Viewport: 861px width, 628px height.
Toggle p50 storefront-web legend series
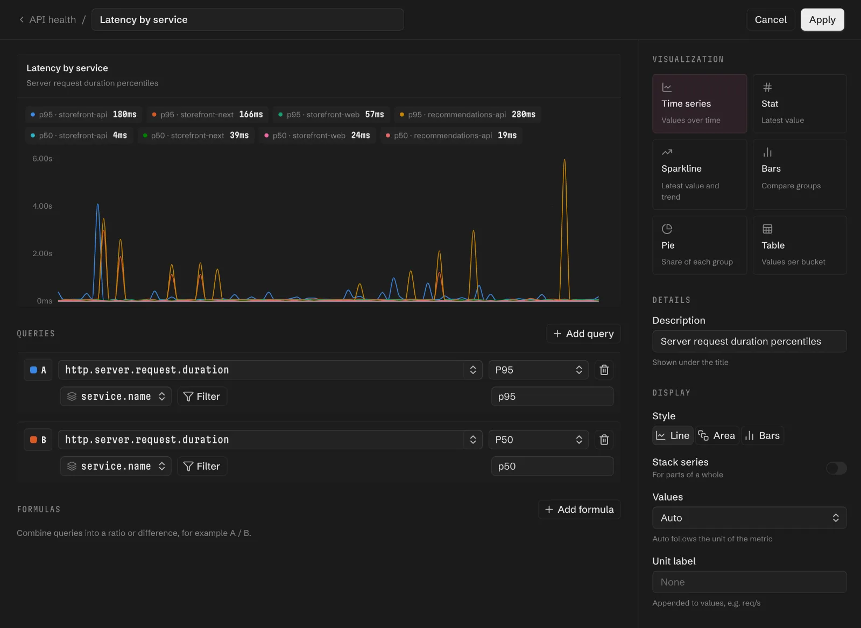[317, 136]
